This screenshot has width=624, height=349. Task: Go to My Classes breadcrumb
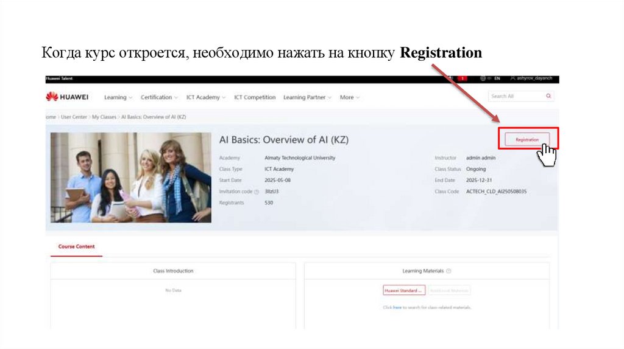104,117
